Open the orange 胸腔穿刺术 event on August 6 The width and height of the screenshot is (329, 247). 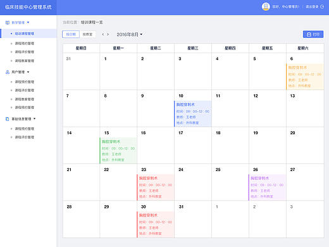305,77
